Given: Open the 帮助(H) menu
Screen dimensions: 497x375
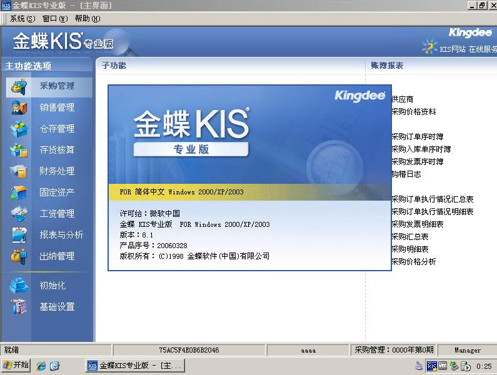Looking at the screenshot, I should click(88, 19).
